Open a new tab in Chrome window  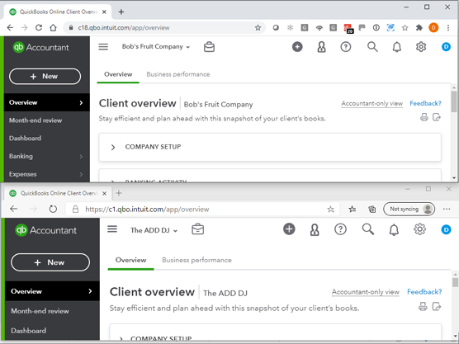(x=121, y=12)
